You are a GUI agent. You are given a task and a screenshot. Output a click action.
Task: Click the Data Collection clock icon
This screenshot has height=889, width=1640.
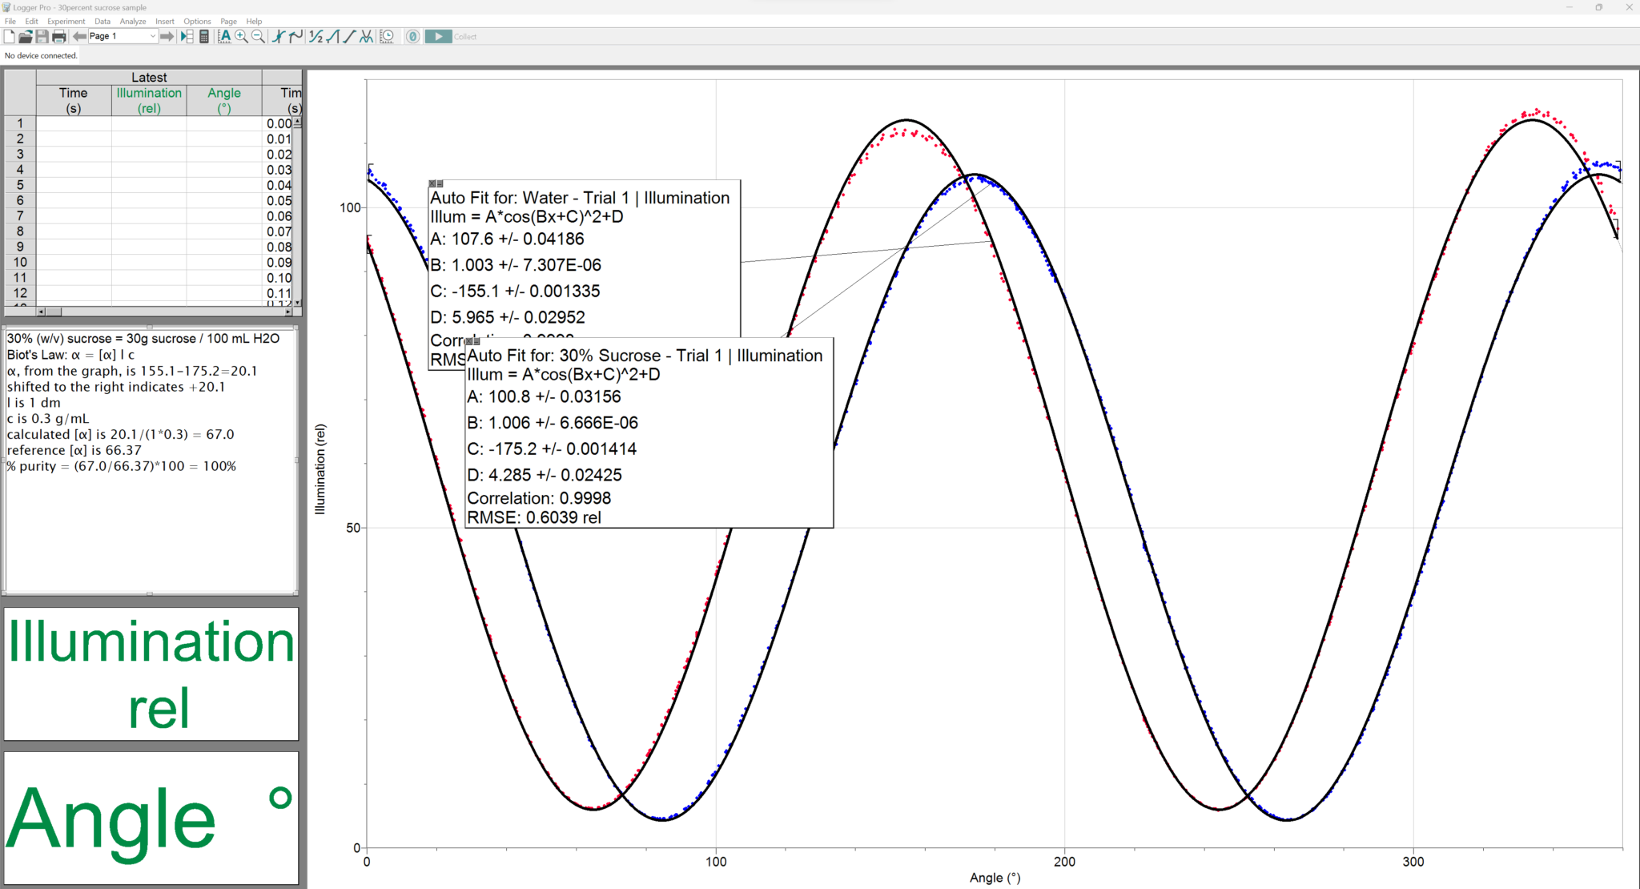[x=387, y=36]
